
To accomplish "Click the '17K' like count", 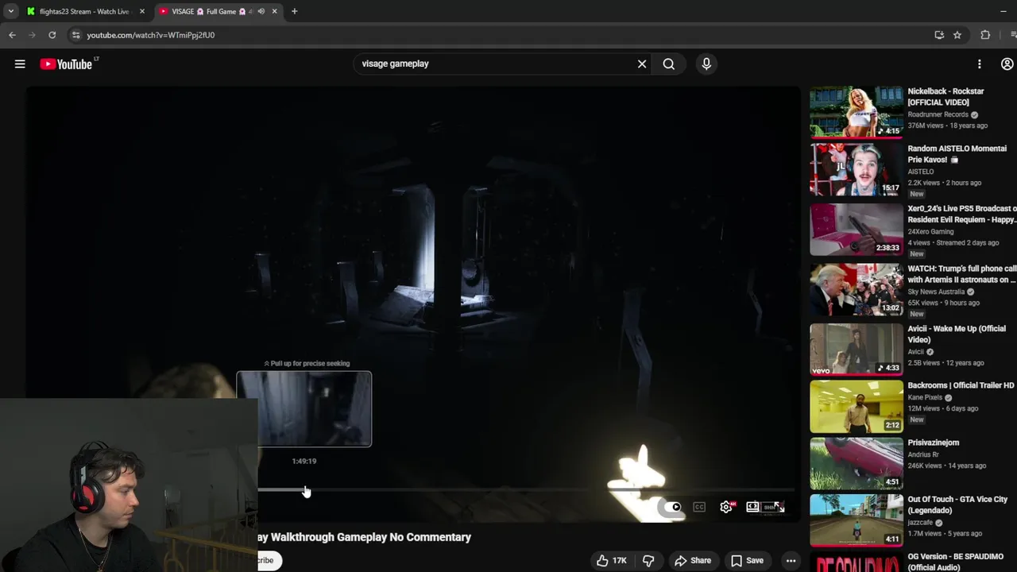I will coord(620,561).
